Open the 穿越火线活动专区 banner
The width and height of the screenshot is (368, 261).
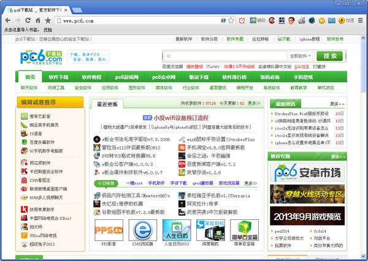[307, 194]
